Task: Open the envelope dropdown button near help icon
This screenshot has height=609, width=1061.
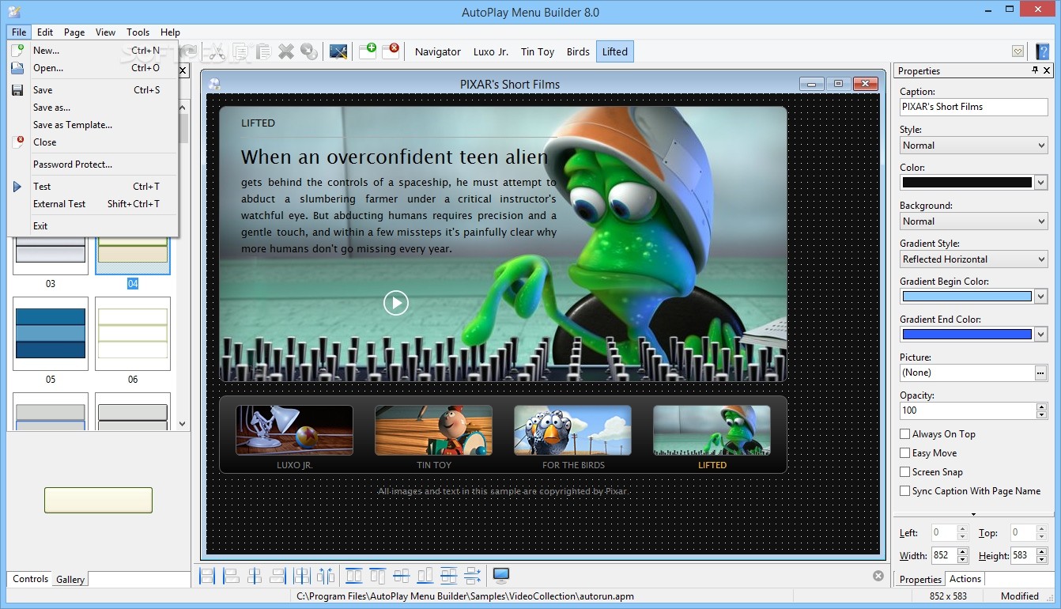Action: [x=1018, y=51]
